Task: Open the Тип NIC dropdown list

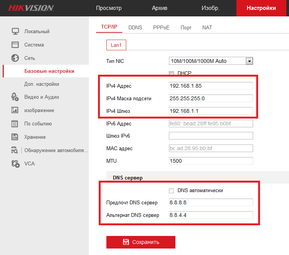Action: tap(249, 61)
